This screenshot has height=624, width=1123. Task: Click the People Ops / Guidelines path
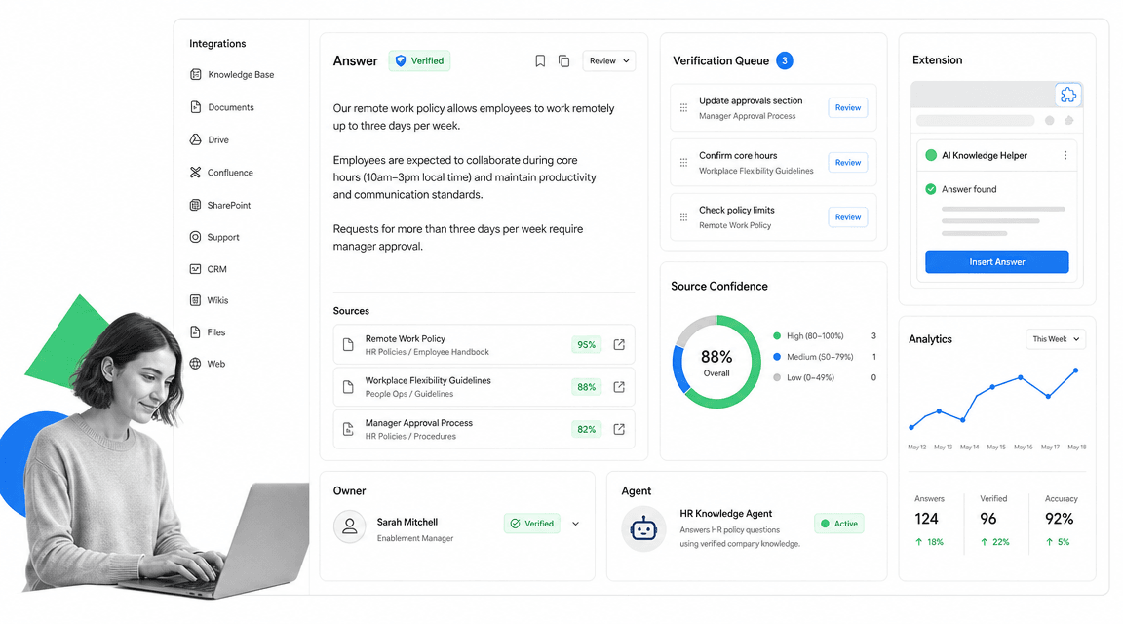pyautogui.click(x=409, y=394)
